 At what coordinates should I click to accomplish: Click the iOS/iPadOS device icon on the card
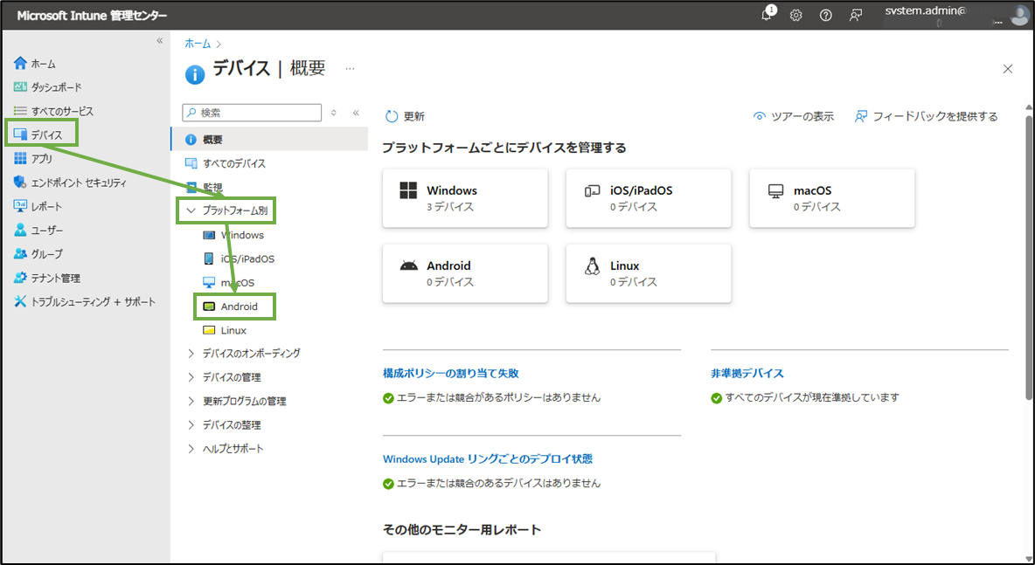click(x=592, y=190)
